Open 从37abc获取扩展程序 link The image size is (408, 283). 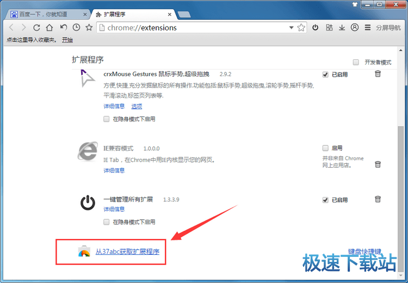(127, 251)
